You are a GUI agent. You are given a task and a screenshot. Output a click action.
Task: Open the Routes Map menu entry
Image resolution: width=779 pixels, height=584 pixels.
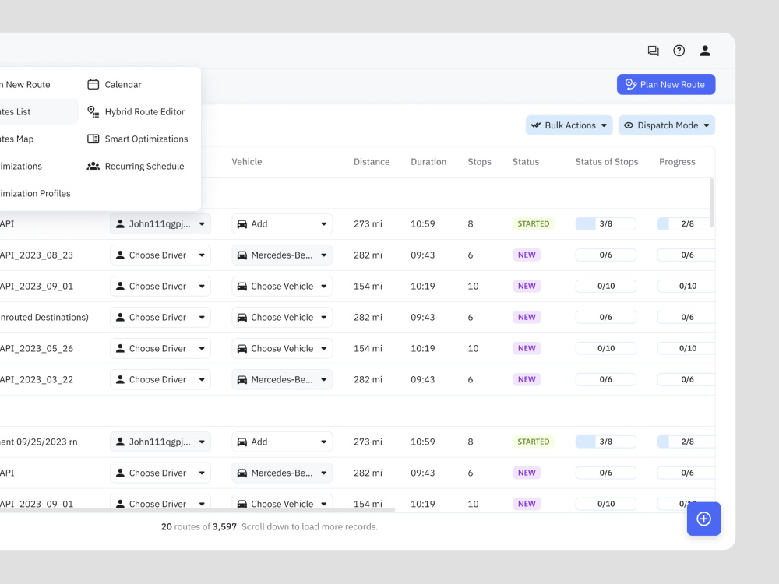17,139
